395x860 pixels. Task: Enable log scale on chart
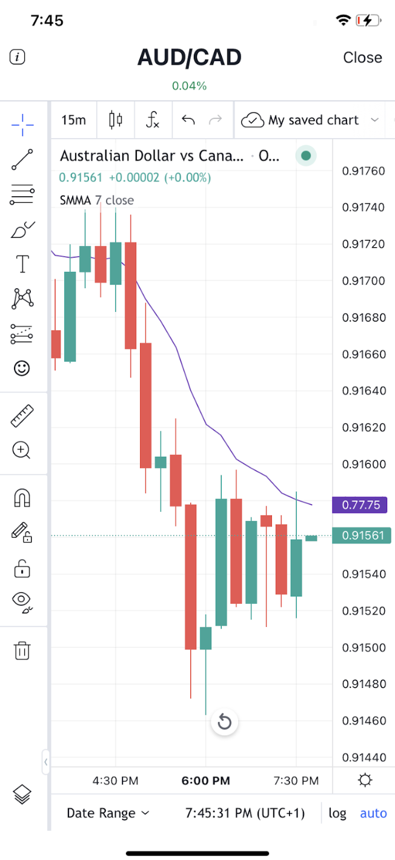[x=337, y=813]
